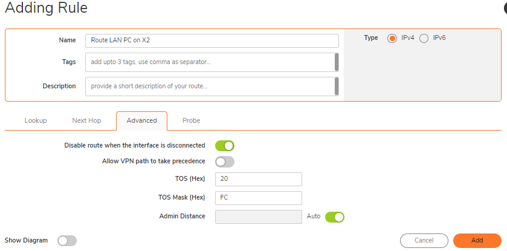Image resolution: width=507 pixels, height=251 pixels.
Task: Click the greyed Admin Distance field
Action: (259, 217)
